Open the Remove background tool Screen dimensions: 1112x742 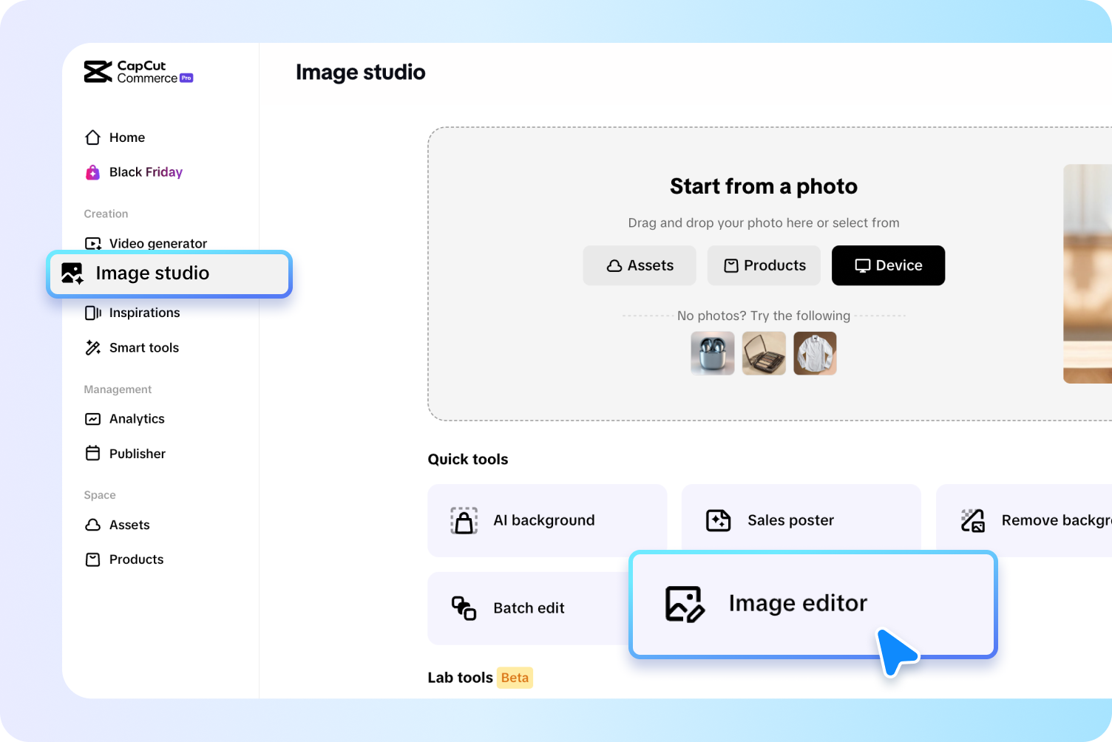coord(974,520)
